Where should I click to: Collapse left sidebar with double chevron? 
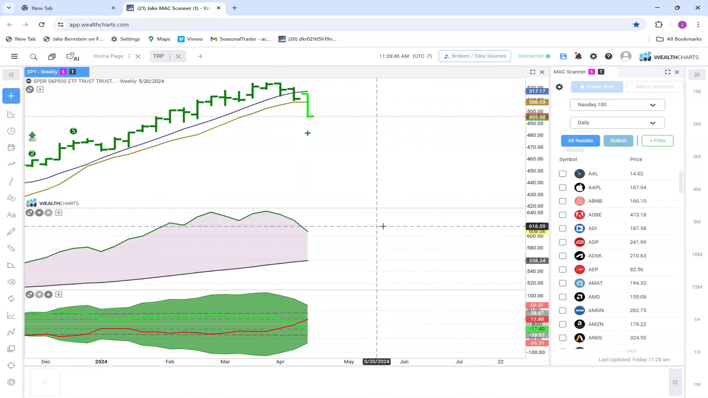(x=11, y=75)
